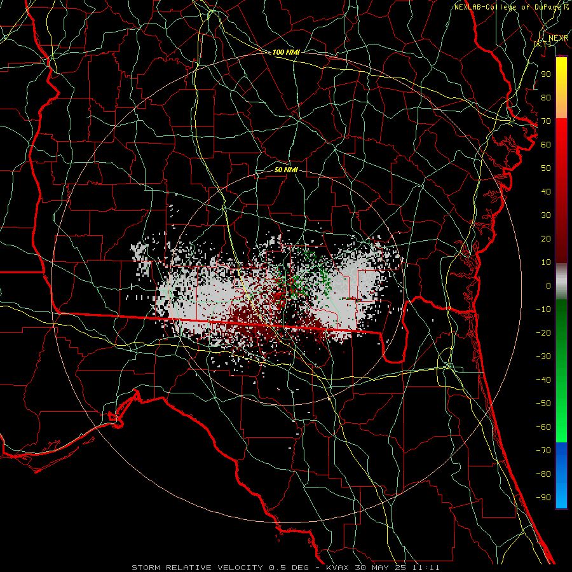Image resolution: width=572 pixels, height=572 pixels.
Task: Click the positive 40 scale value
Action: click(x=546, y=192)
